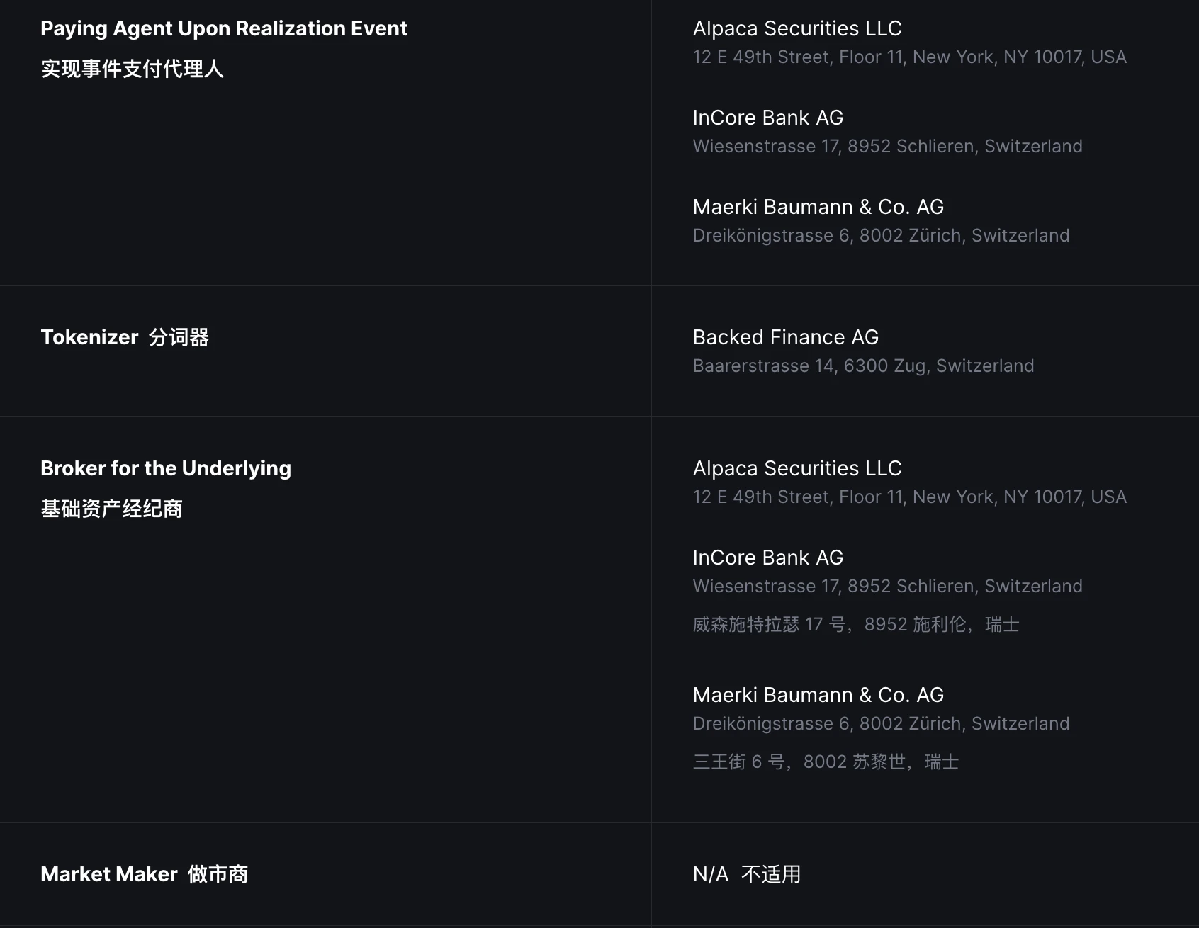Select Wiesenstrasse 17 address in Paying Agent row
Screen dimensions: 1199x928
887,146
